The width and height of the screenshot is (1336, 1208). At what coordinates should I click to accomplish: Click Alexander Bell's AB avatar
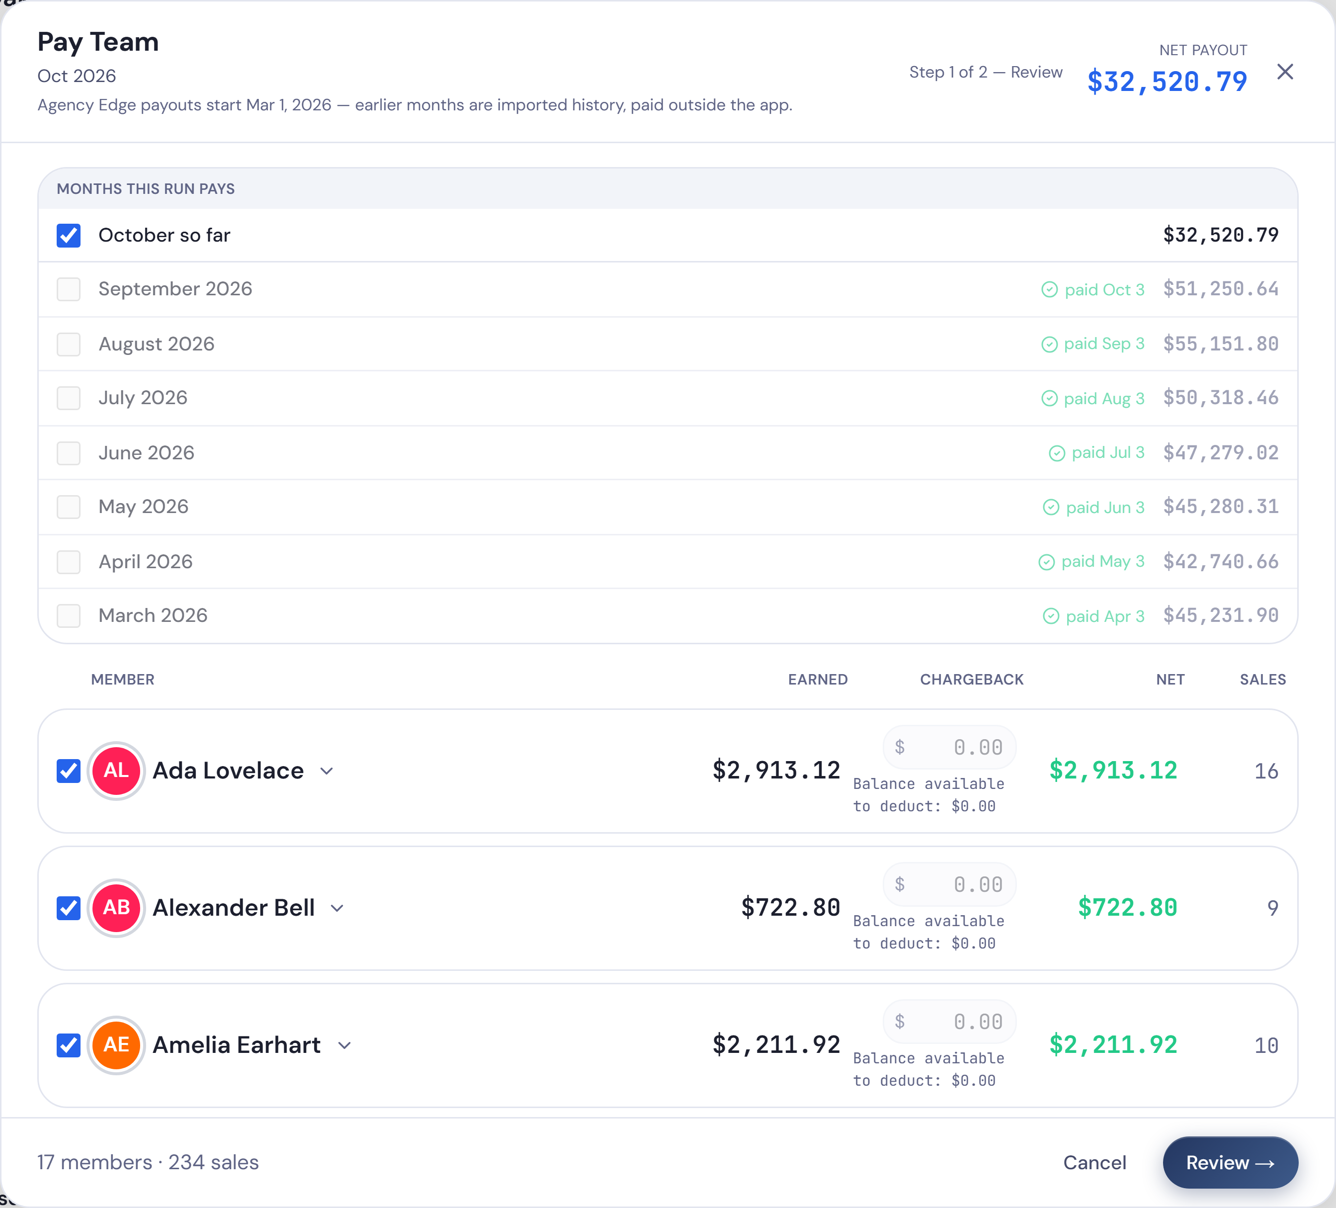[116, 908]
